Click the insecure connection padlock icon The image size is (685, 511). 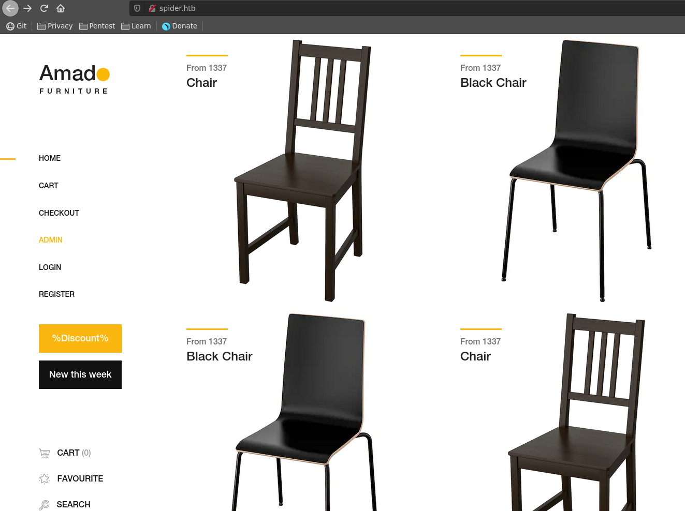152,8
